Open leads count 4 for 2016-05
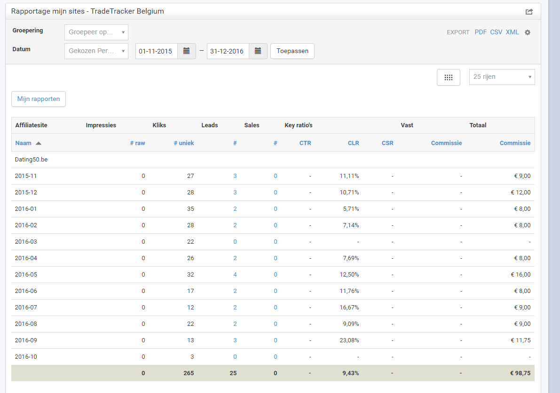This screenshot has height=393, width=560. [235, 274]
